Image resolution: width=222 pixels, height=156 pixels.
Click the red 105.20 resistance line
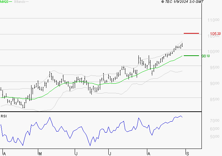point(191,33)
